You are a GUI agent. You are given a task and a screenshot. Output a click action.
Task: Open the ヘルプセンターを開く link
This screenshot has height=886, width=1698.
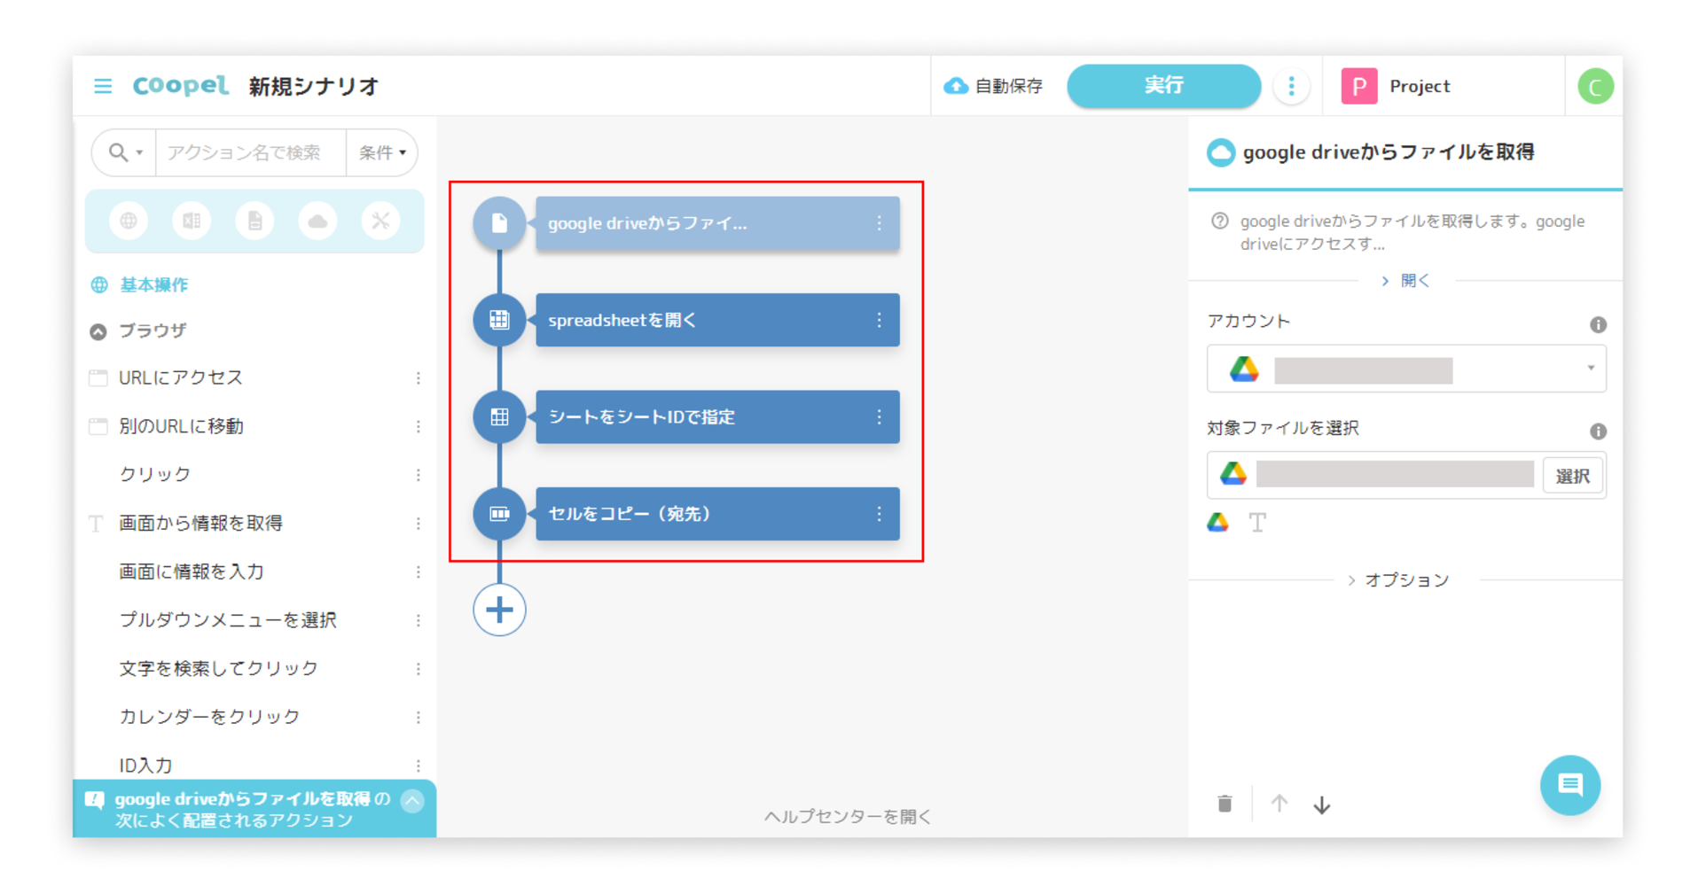[x=848, y=816]
